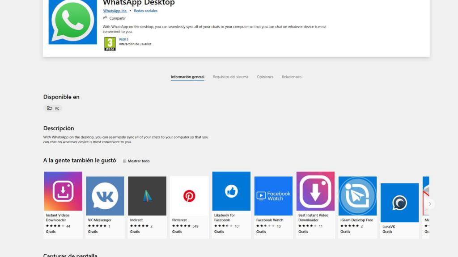Click the Compartir share button
This screenshot has width=458, height=257.
(114, 18)
